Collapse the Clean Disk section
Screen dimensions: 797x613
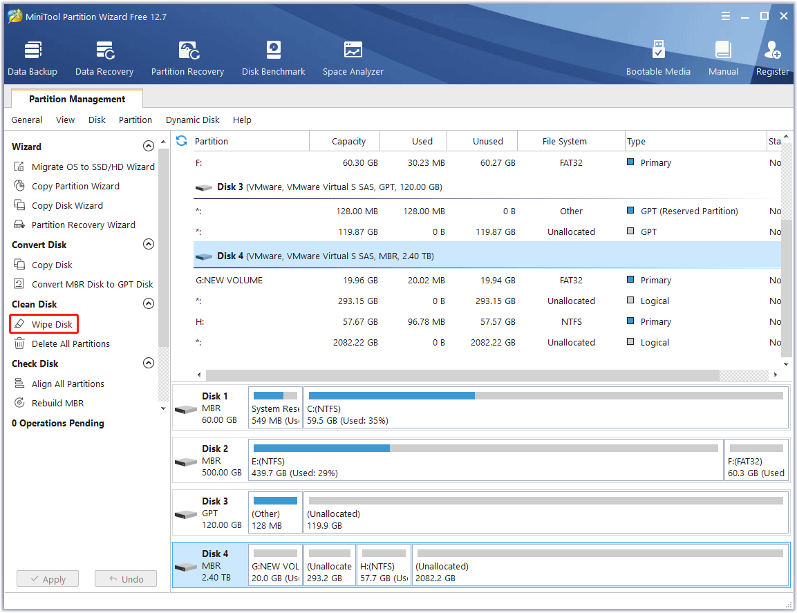149,304
